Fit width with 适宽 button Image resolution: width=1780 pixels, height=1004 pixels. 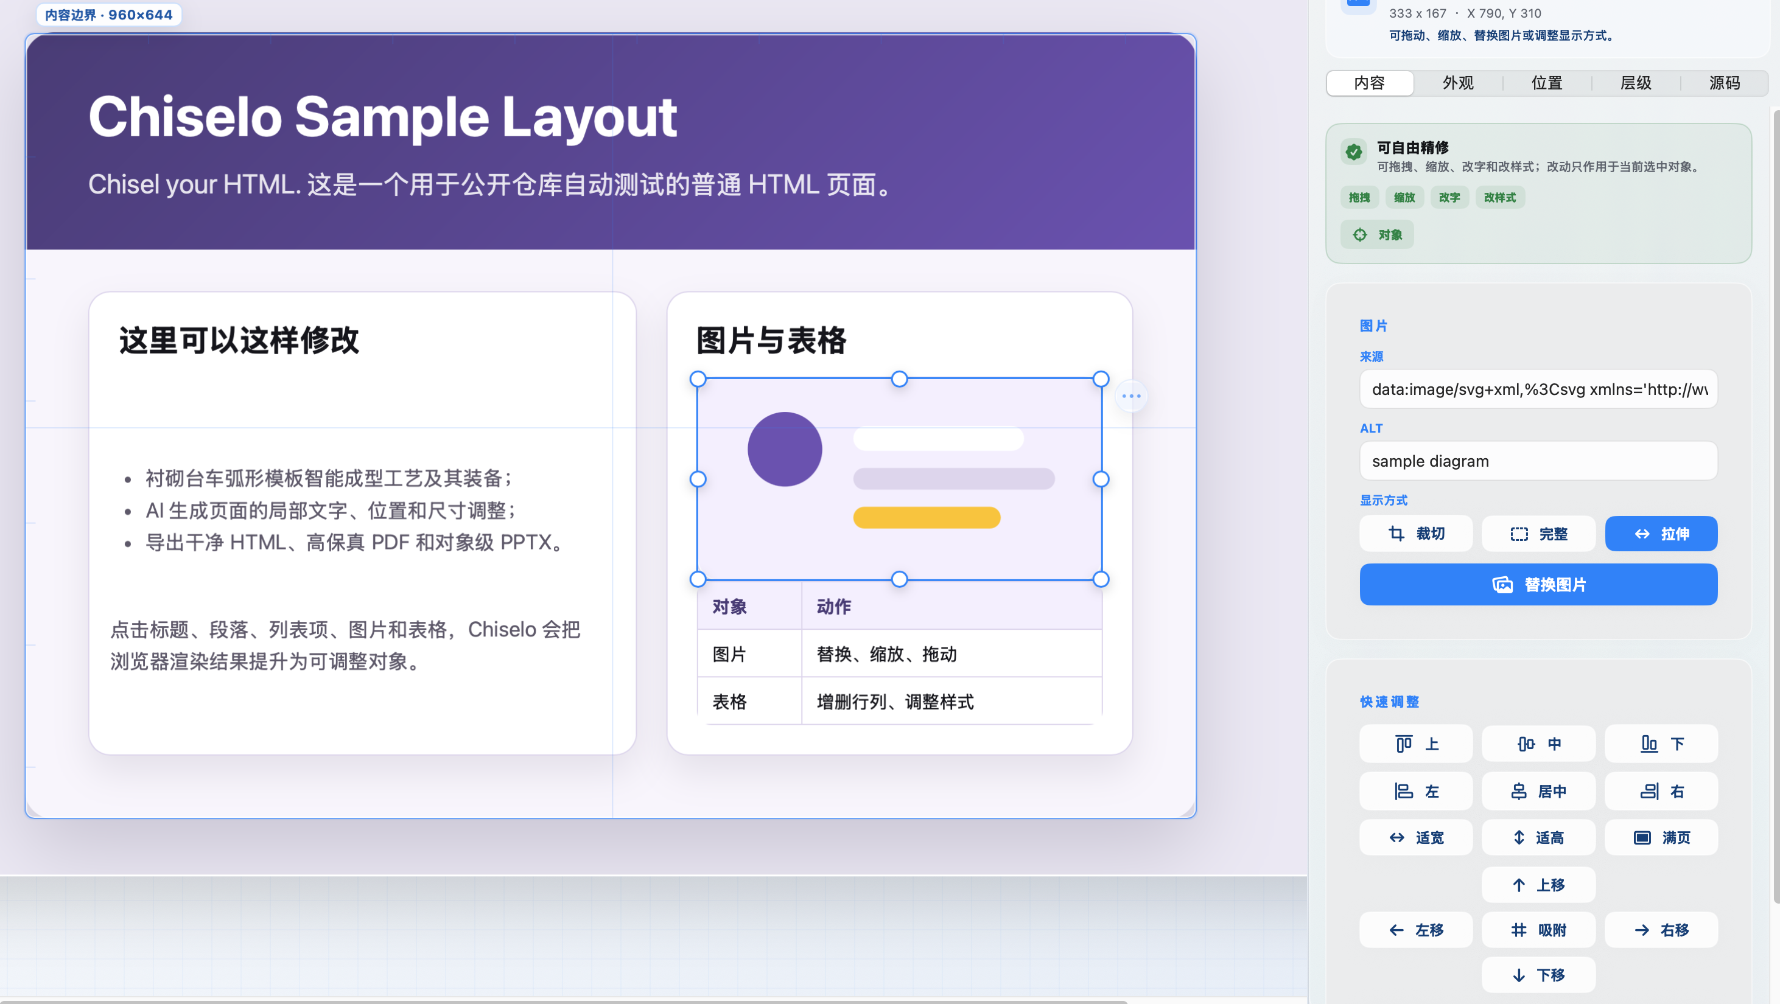(1416, 838)
